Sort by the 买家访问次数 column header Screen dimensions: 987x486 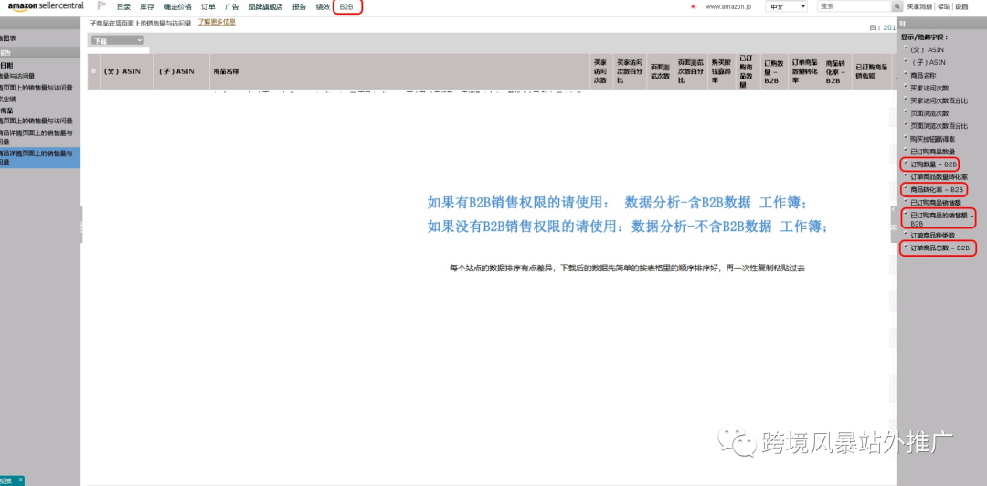click(x=600, y=72)
